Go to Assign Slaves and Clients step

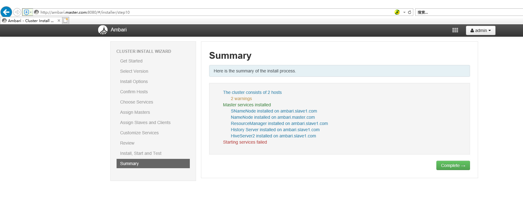click(x=145, y=122)
